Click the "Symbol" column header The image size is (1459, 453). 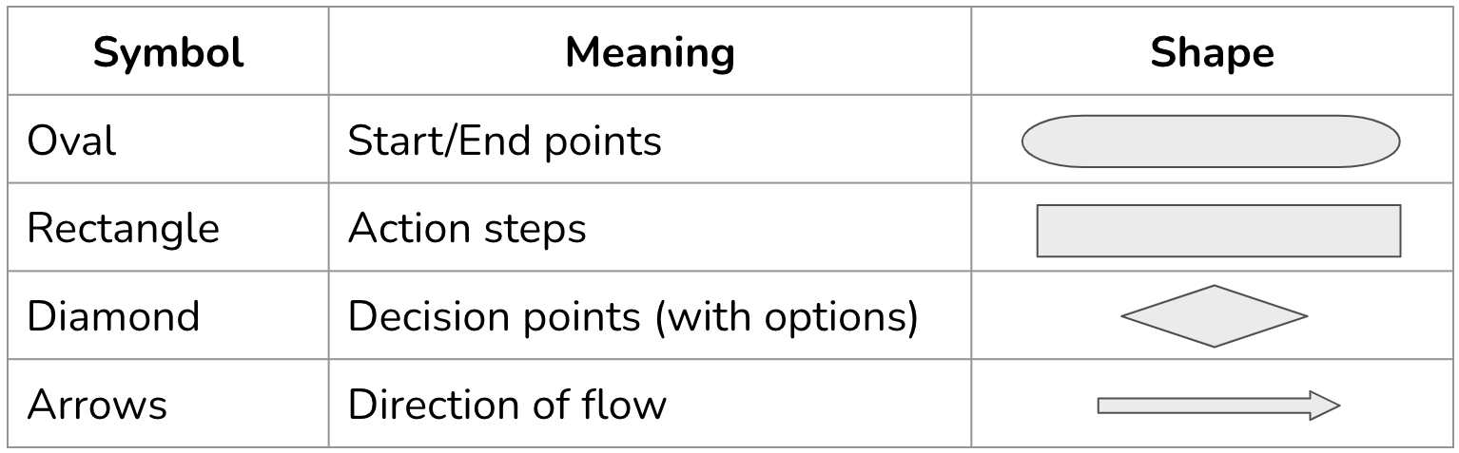168,53
